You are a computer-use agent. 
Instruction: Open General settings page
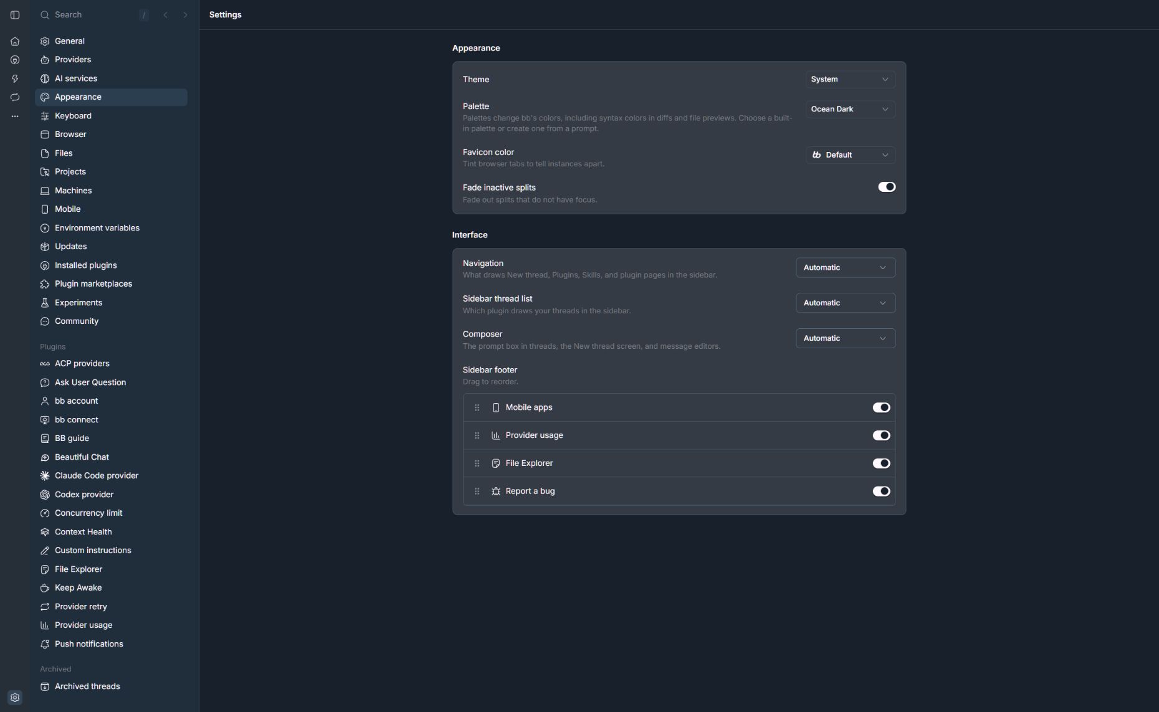112,41
